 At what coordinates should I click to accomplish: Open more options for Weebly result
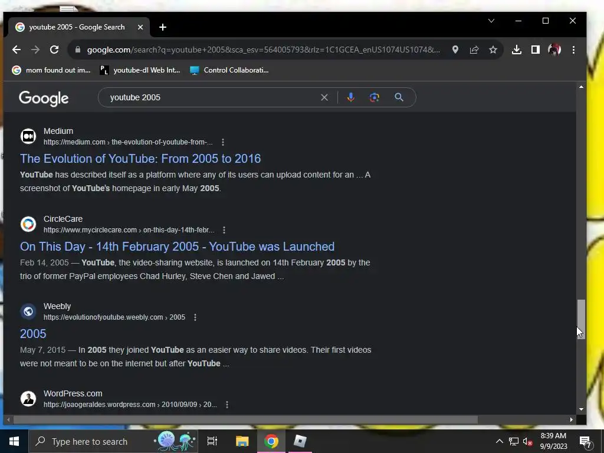coord(195,317)
